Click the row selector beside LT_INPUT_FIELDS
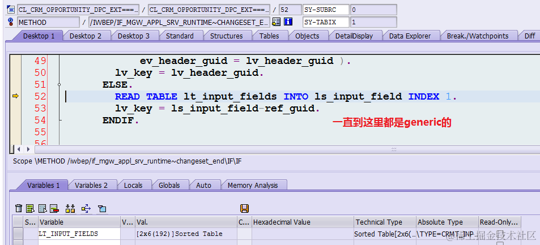The image size is (540, 245). click(18, 234)
